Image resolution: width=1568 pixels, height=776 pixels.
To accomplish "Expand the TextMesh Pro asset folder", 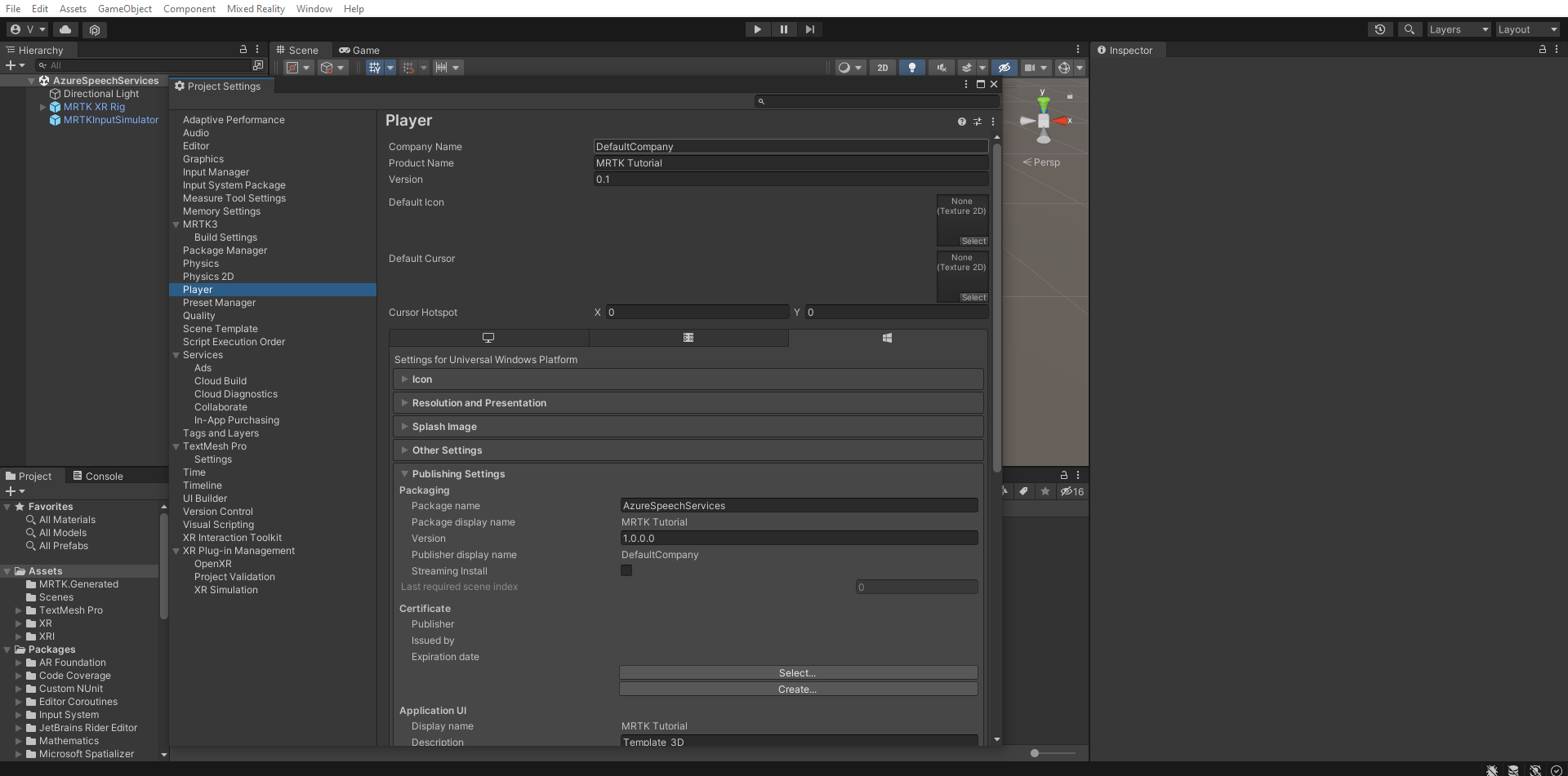I will (x=19, y=610).
